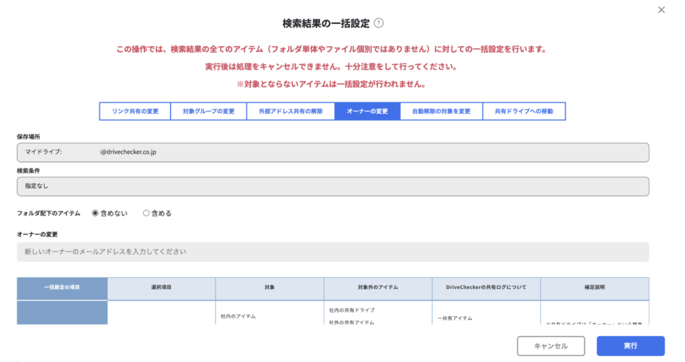This screenshot has width=685, height=362.
Task: Switch to 対象グループの変更 tab
Action: (x=209, y=112)
